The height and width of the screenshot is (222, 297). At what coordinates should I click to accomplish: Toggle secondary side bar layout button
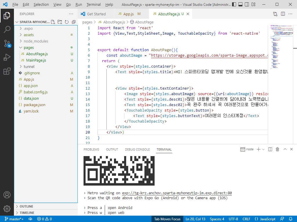tap(247, 4)
